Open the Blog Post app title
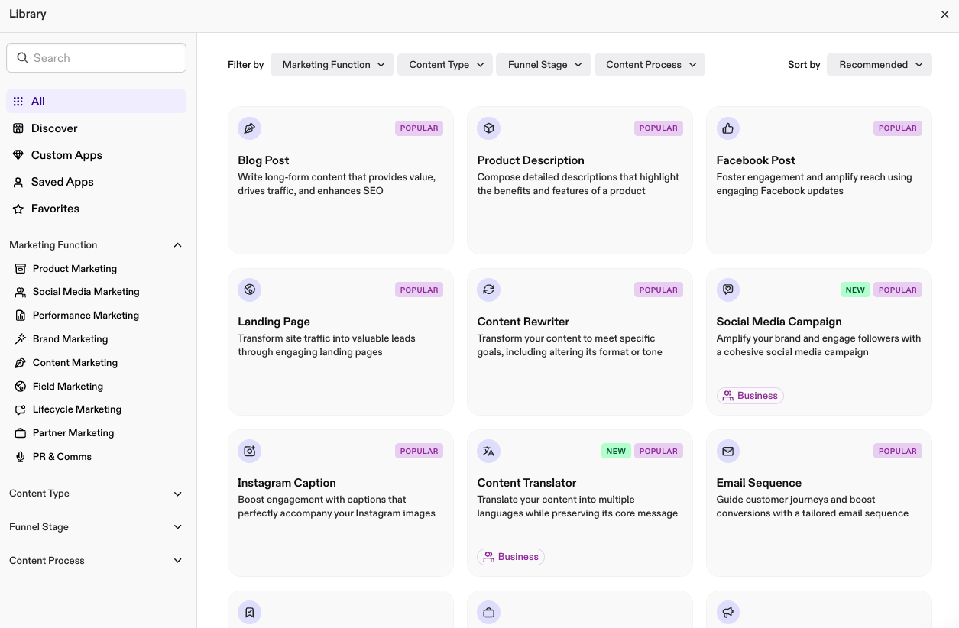 point(264,160)
